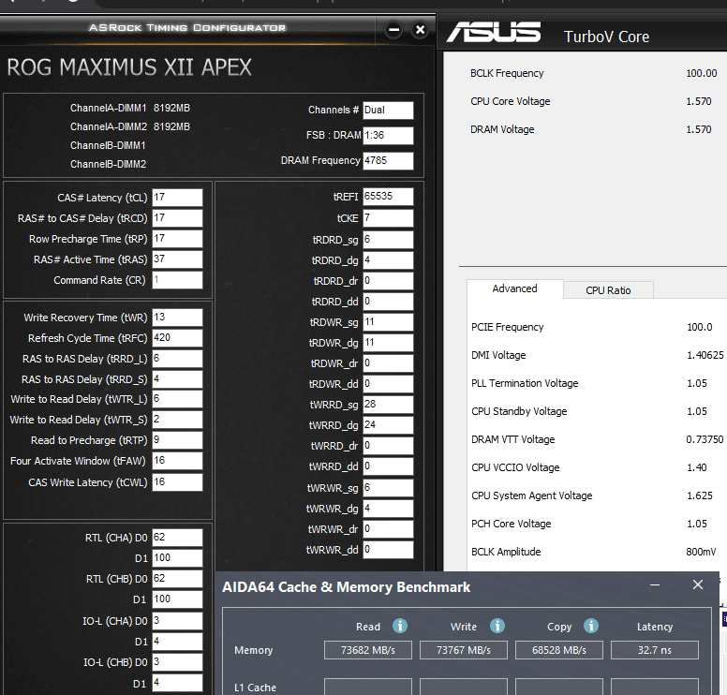
Task: Click the tWTR_S value field
Action: 178,420
